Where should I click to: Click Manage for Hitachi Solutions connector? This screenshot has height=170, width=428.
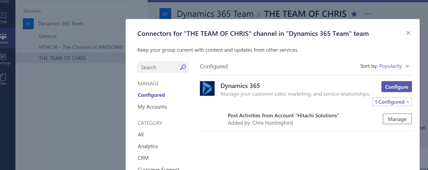pyautogui.click(x=397, y=119)
